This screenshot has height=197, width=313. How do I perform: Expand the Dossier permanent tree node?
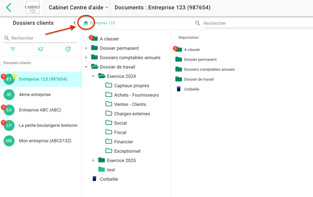tap(86, 48)
